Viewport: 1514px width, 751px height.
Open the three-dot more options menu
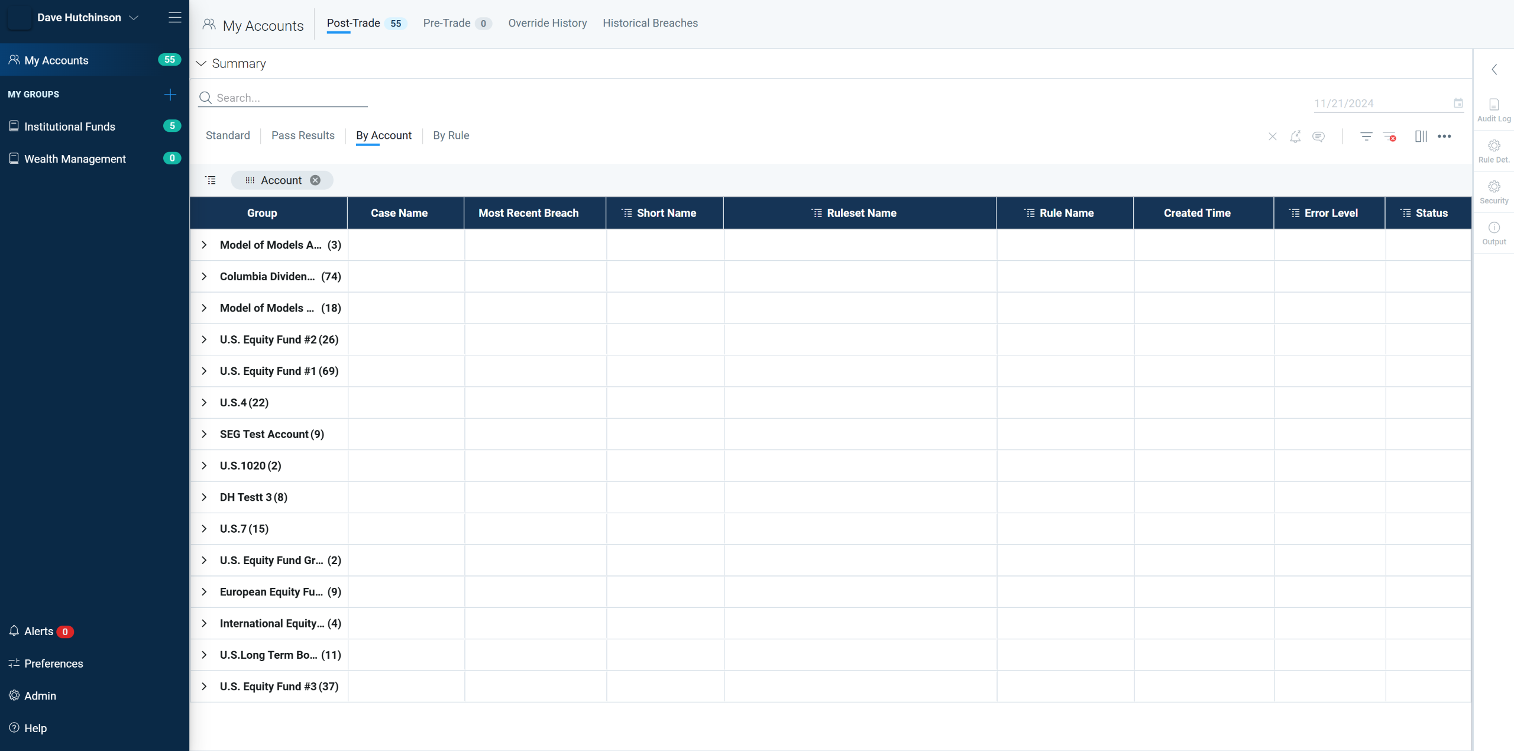(x=1444, y=137)
